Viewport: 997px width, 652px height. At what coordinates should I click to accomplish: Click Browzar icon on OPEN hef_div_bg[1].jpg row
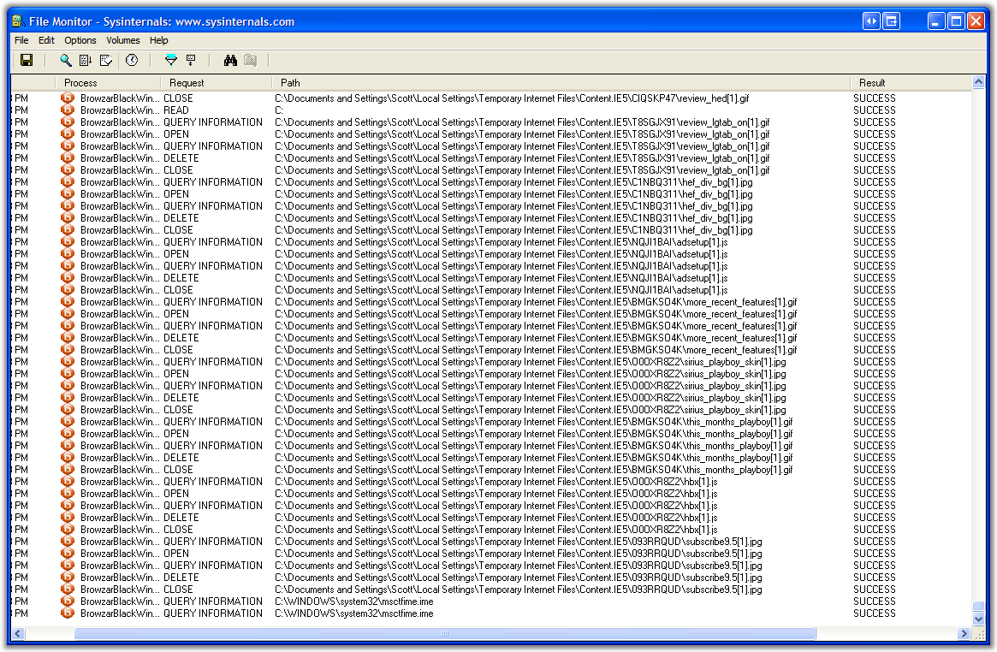[68, 194]
